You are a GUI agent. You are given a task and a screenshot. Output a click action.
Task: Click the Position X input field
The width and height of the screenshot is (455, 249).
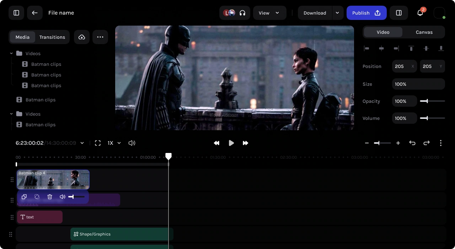pyautogui.click(x=405, y=66)
